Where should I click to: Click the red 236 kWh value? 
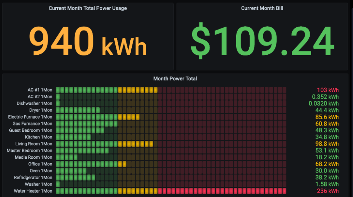pyautogui.click(x=328, y=191)
